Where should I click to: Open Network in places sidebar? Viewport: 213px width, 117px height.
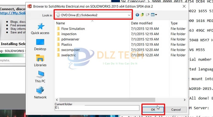click(x=40, y=93)
